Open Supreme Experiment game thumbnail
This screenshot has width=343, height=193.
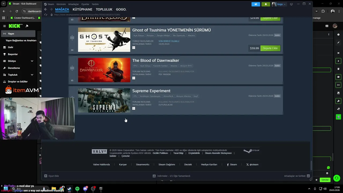pyautogui.click(x=104, y=100)
